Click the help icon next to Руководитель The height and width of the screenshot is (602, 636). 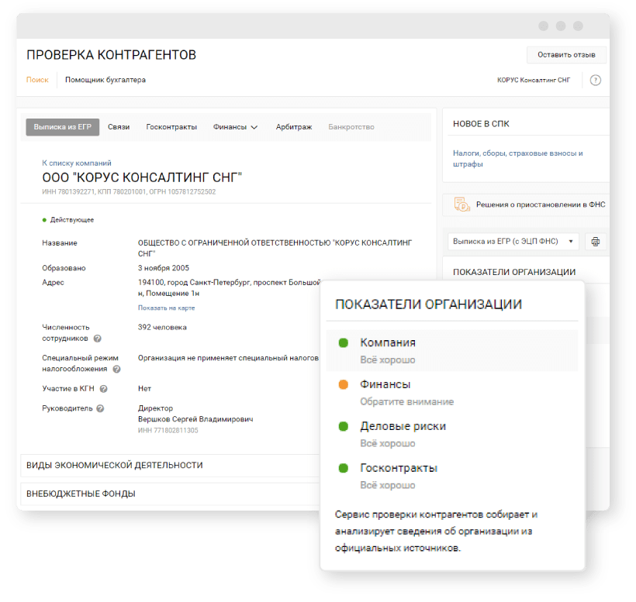[x=101, y=408]
